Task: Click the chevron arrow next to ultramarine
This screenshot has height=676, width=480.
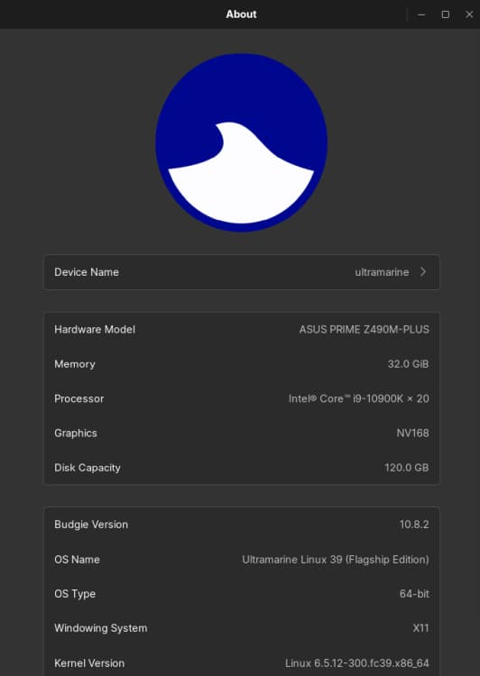Action: [x=423, y=272]
